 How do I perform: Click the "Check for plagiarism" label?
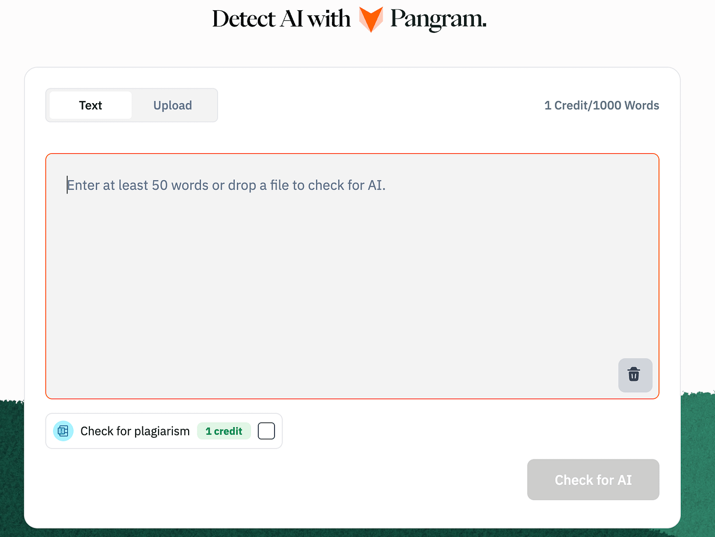(x=135, y=431)
